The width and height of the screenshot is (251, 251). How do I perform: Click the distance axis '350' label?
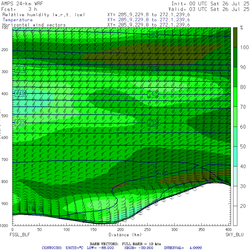[x=201, y=230]
